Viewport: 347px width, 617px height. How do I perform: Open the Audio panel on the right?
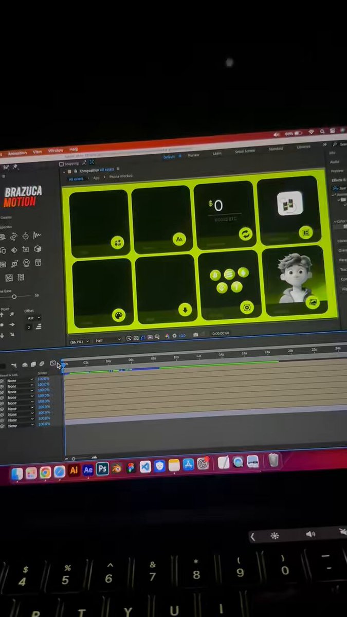click(x=335, y=162)
